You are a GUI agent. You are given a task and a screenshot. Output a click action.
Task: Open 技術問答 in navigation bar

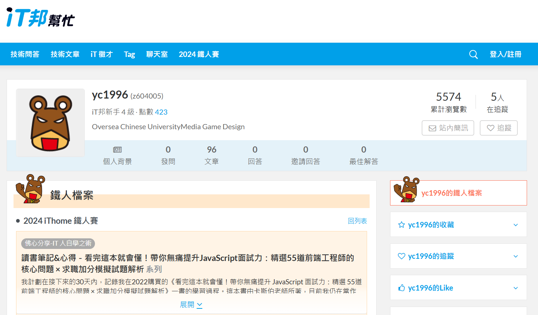[25, 54]
